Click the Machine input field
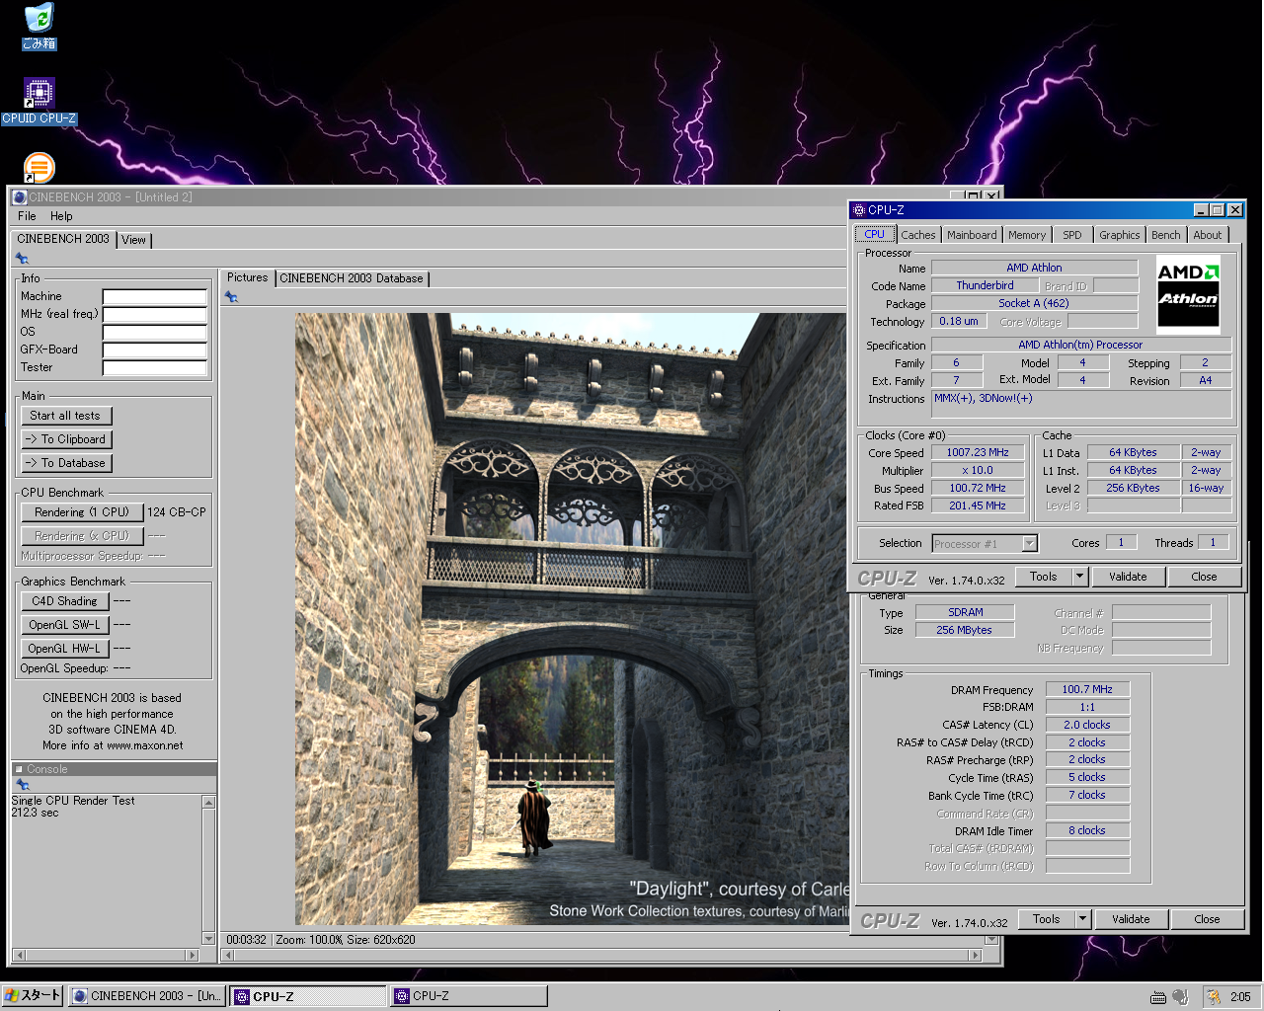Viewport: 1264px width, 1011px height. 155,296
